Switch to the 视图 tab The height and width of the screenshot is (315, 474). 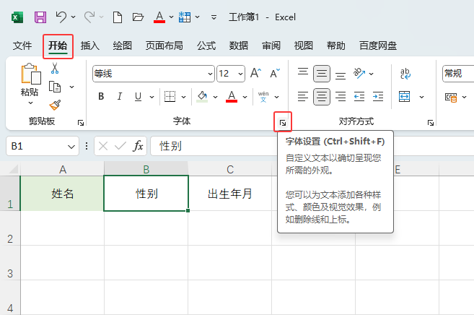point(304,46)
